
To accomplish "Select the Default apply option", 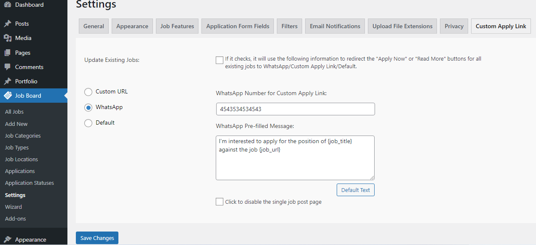I will coord(88,122).
